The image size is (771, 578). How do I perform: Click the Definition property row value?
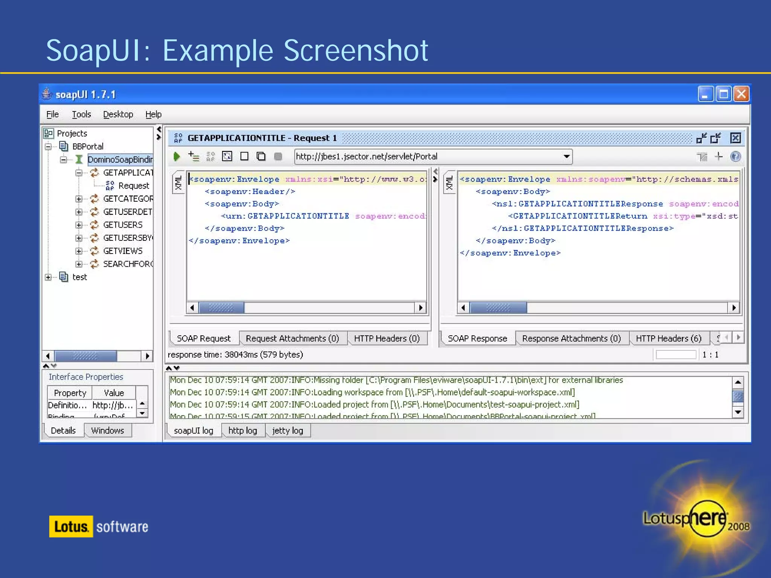pos(113,405)
